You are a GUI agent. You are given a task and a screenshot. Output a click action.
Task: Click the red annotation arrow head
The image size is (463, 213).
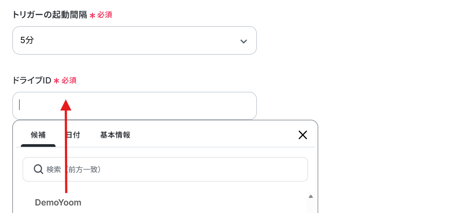pyautogui.click(x=66, y=105)
